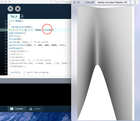Image resolution: width=140 pixels, height=121 pixels.
Task: Click line number 22 in gutter
Action: tap(6, 30)
